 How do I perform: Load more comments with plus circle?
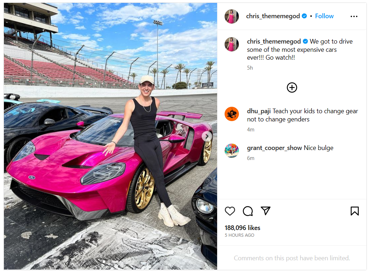click(x=292, y=87)
